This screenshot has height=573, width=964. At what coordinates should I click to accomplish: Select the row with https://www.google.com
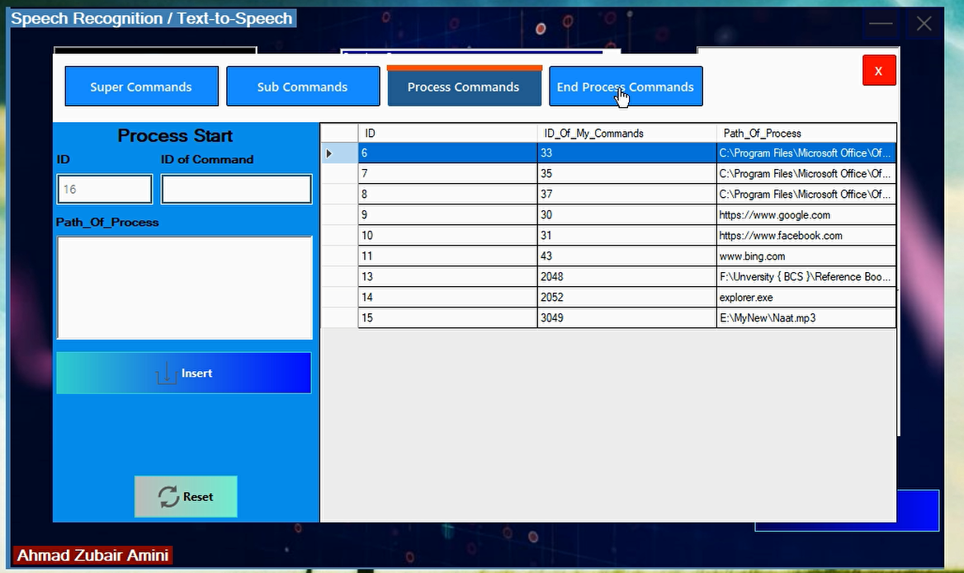point(806,215)
